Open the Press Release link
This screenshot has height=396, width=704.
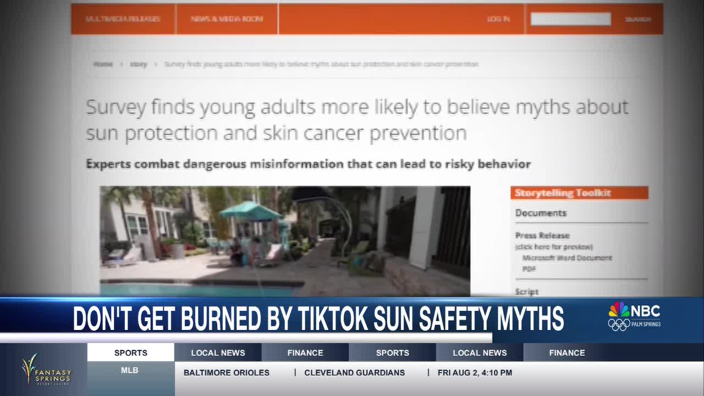[542, 235]
